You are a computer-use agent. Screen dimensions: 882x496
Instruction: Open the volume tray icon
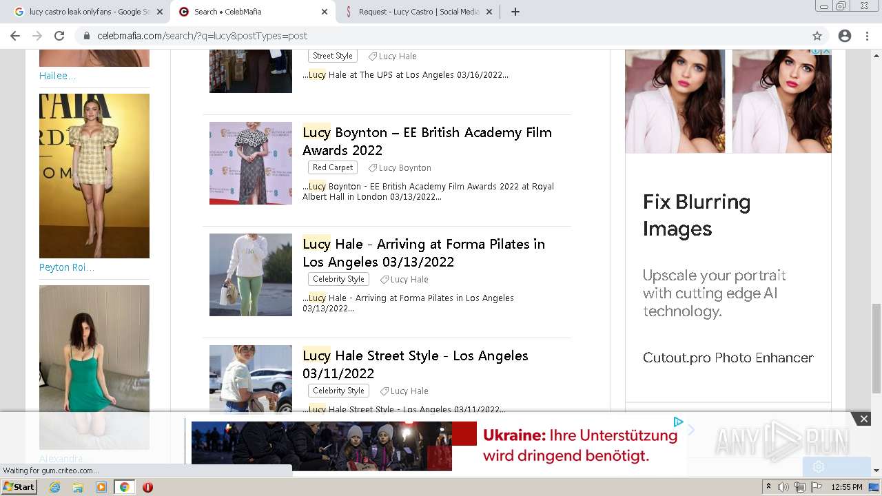click(783, 487)
